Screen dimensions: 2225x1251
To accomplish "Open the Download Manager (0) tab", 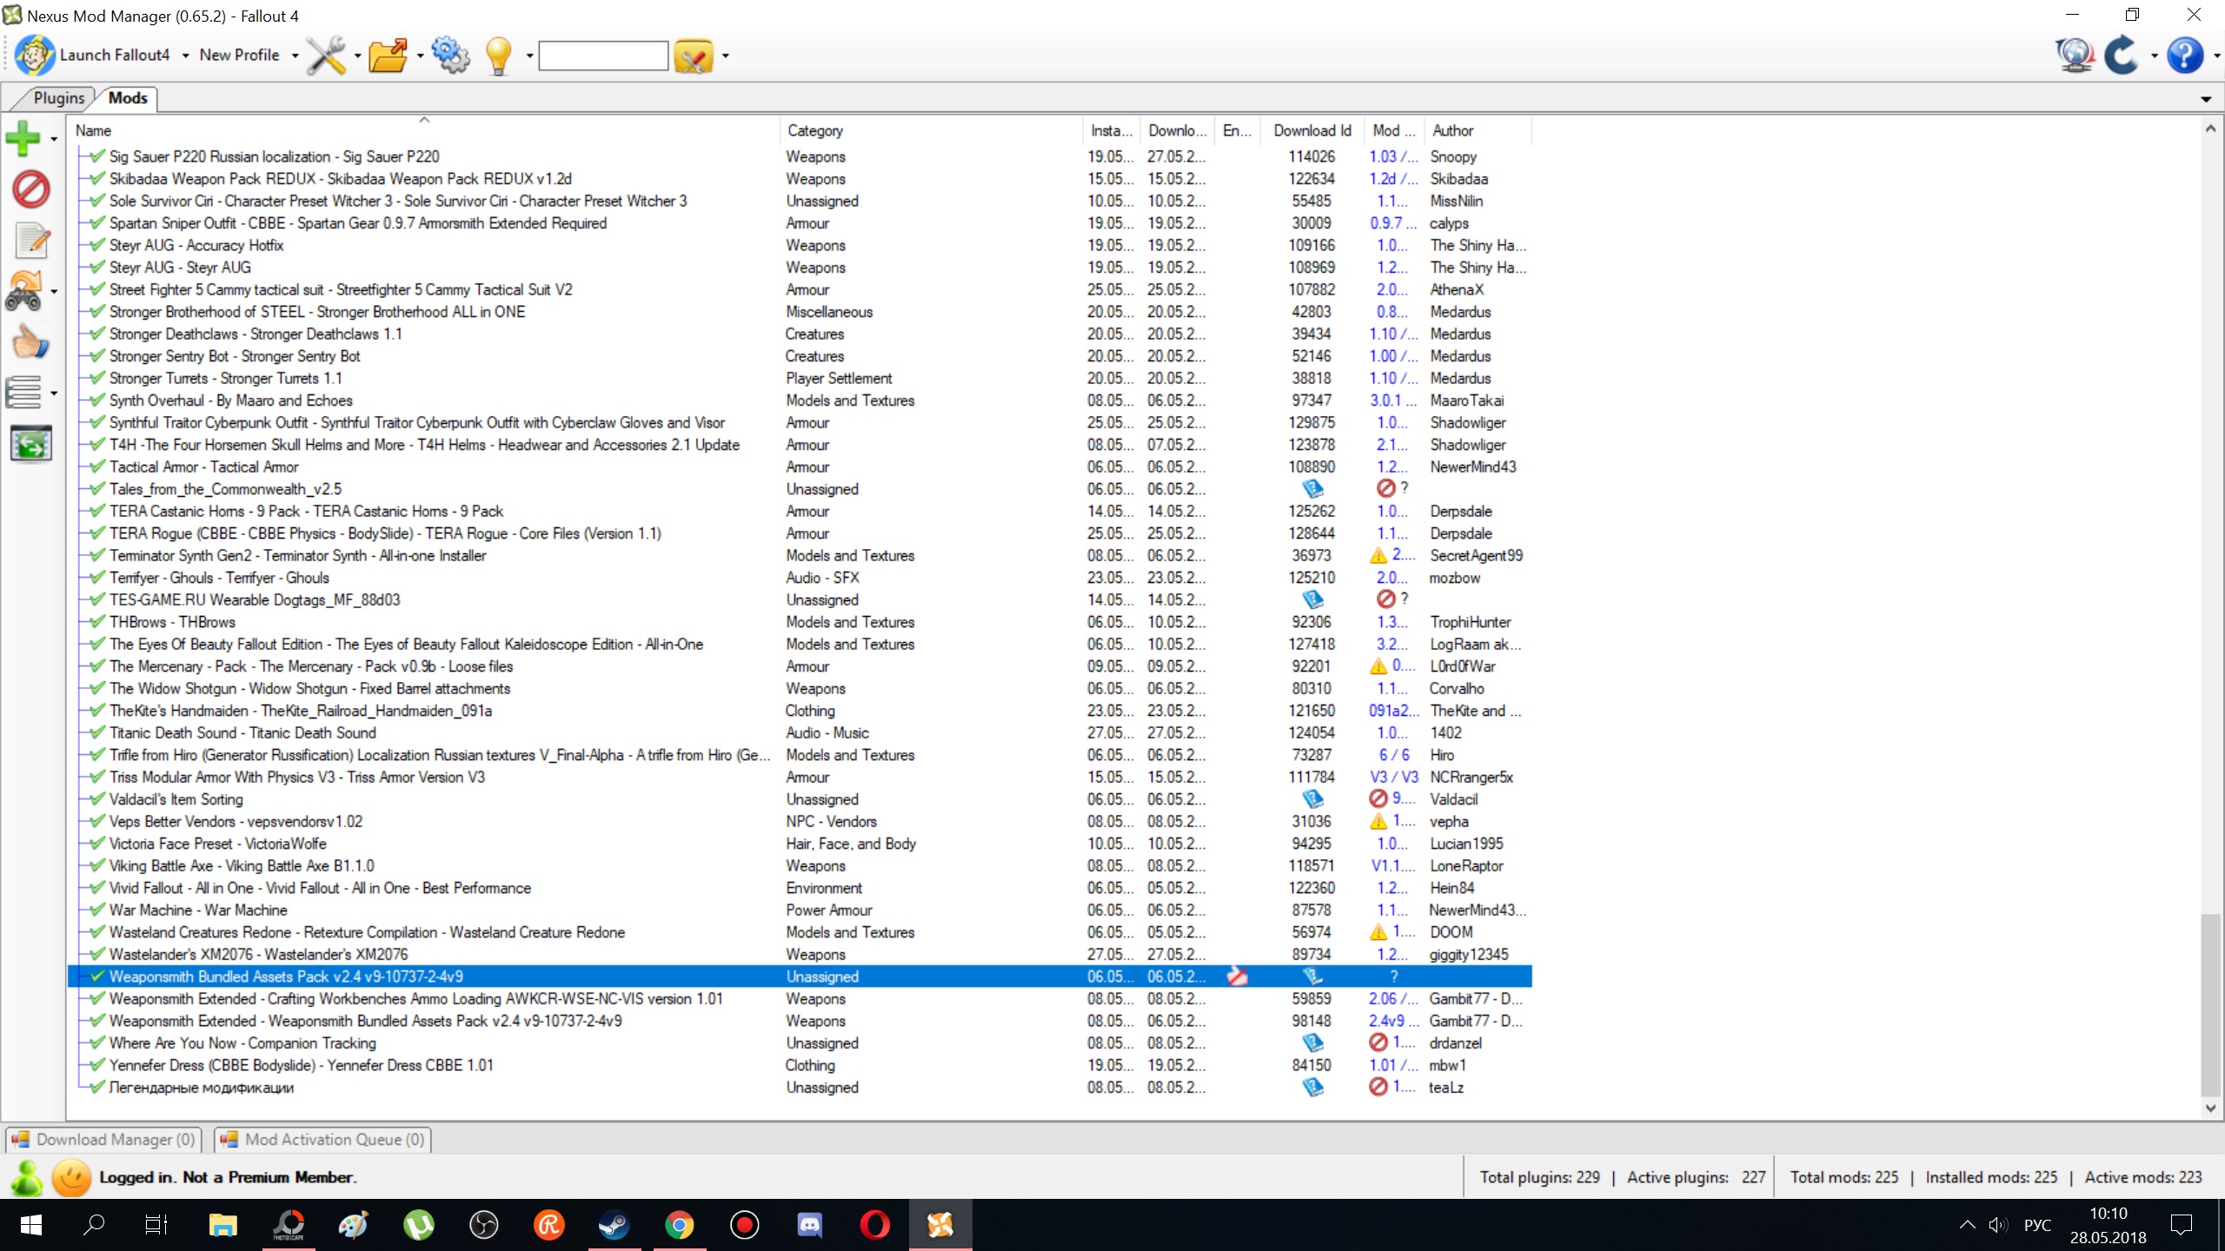I will 104,1139.
